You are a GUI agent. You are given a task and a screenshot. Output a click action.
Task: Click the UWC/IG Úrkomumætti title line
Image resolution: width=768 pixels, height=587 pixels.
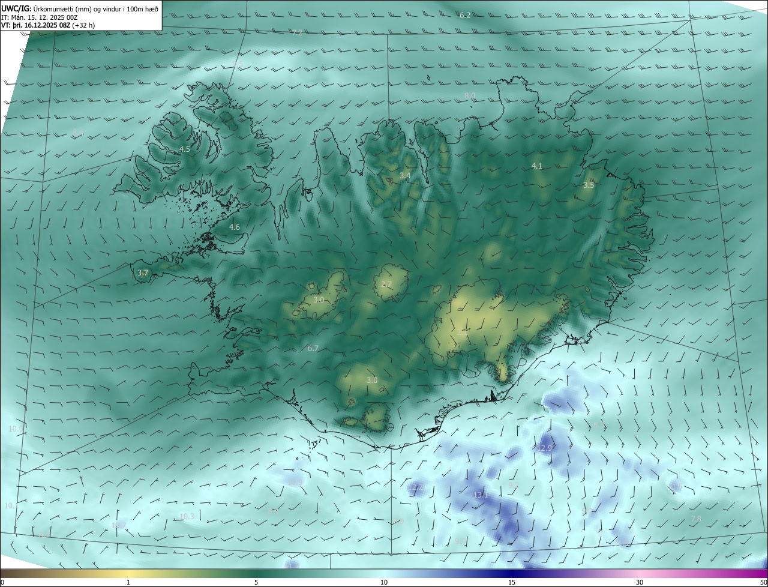(x=80, y=9)
